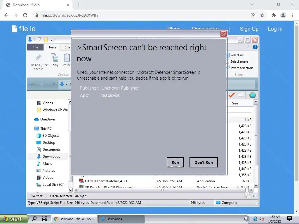Viewport: 299px width, 224px height.
Task: Click Invert selection in Explorer ribbon
Action: [240, 68]
